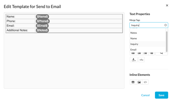This screenshot has width=172, height=100.
Task: Cancel editing the template
Action: pyautogui.click(x=145, y=95)
